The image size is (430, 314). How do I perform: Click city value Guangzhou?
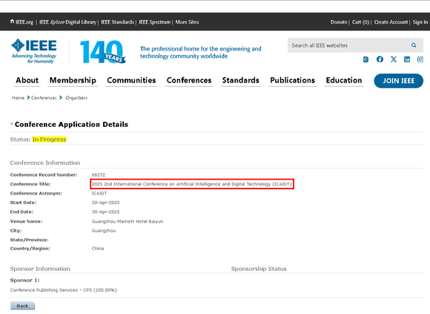click(104, 231)
